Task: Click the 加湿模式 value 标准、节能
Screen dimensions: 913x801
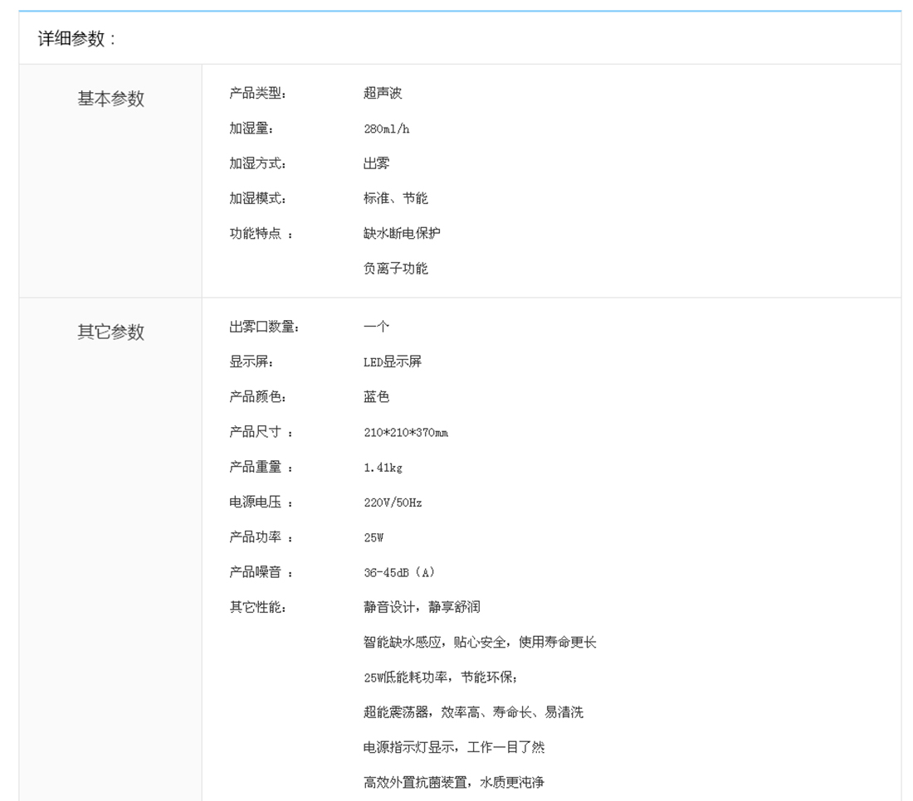Action: (x=395, y=198)
